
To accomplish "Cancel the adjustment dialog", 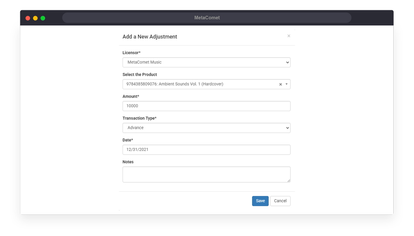I will (x=280, y=201).
